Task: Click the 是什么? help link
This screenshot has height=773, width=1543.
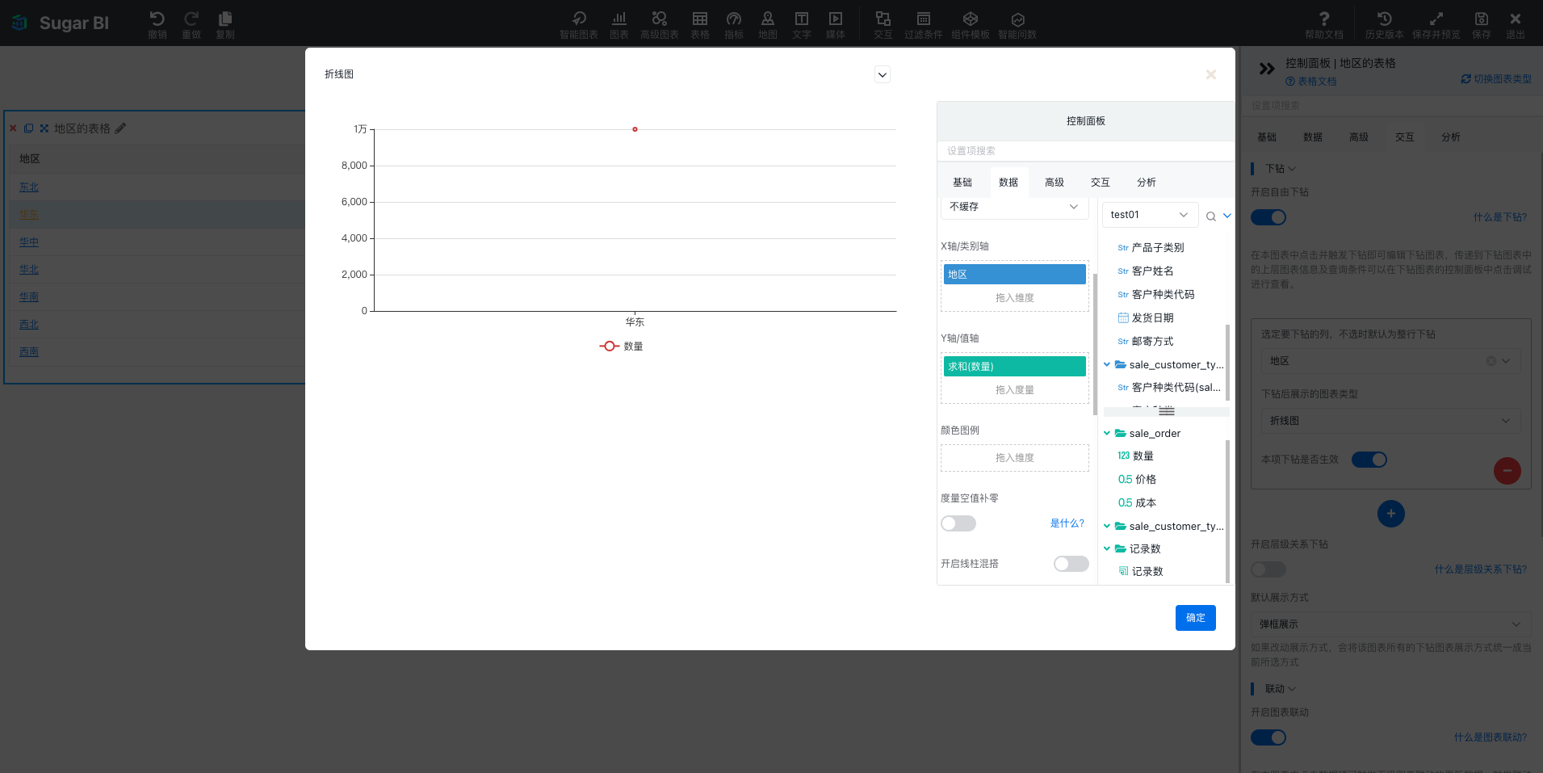Action: (1067, 523)
